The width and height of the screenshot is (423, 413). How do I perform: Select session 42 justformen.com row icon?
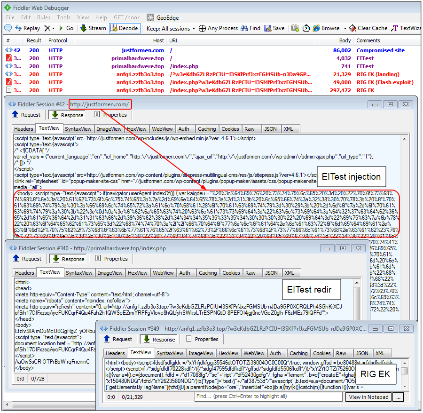pos(9,50)
